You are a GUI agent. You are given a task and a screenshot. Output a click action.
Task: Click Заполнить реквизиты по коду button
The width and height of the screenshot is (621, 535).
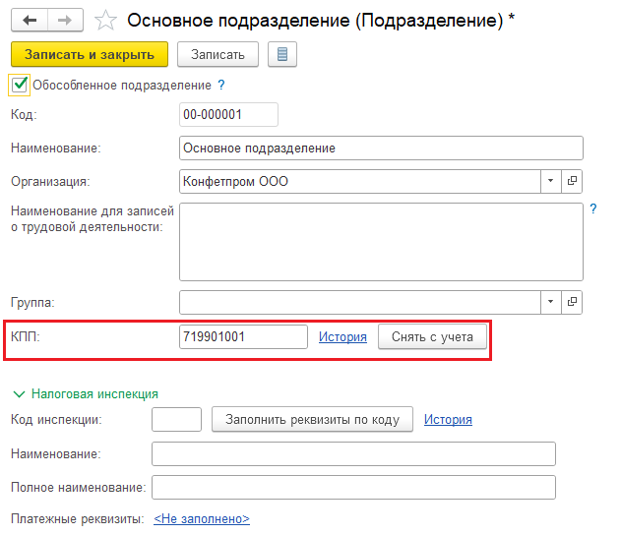pos(313,420)
